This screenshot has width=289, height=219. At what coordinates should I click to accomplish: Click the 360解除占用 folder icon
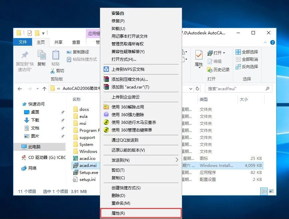coord(106,107)
